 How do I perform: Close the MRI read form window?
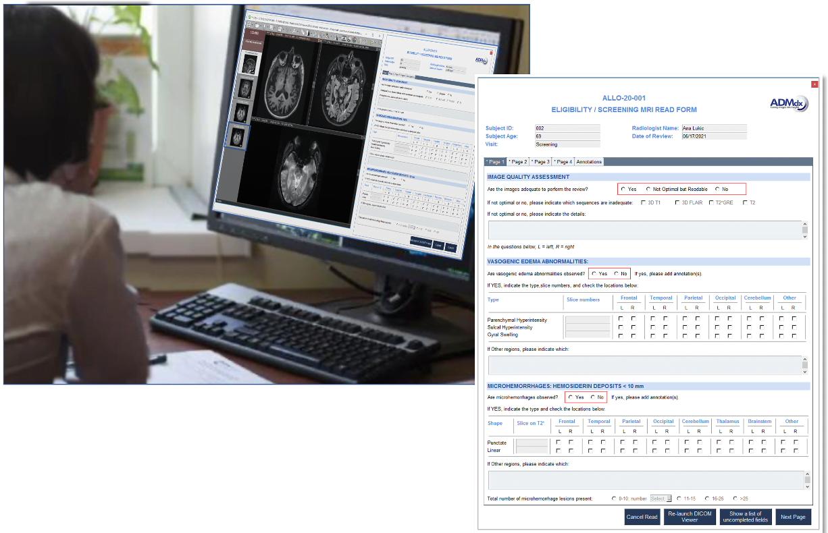[x=814, y=84]
